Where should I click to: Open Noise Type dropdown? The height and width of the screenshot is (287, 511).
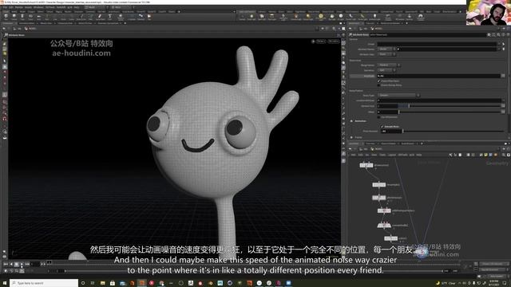[x=398, y=96]
